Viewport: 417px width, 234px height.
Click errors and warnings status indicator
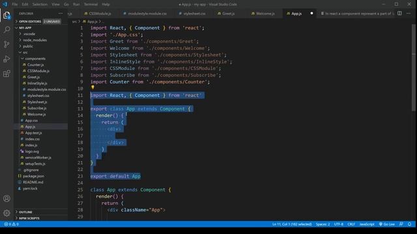12,224
